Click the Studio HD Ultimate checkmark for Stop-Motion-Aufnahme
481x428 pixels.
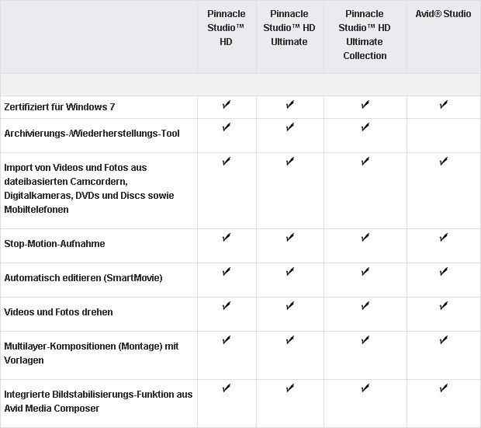290,238
